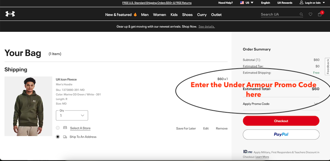Click the US flag icon
Viewport: 330px width, 161px height.
click(242, 3)
